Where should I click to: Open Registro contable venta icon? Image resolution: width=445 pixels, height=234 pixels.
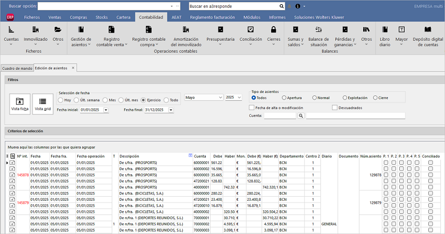tap(112, 30)
